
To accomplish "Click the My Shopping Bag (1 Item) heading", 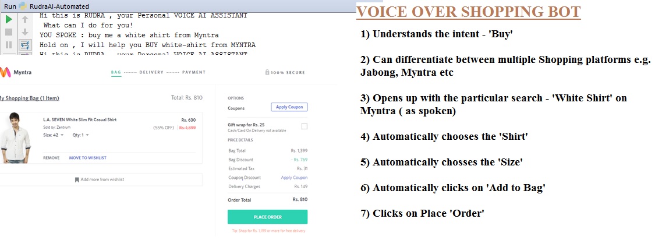I will (29, 98).
